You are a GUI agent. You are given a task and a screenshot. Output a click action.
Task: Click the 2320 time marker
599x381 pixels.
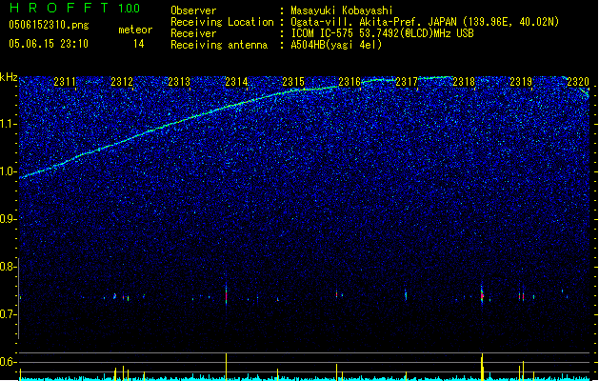point(578,81)
